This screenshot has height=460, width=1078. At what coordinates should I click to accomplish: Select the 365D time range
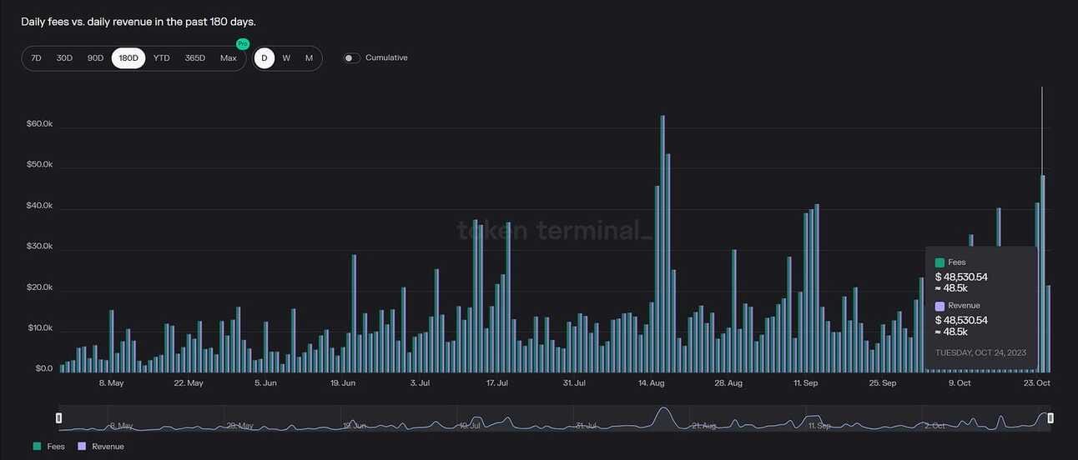tap(194, 58)
